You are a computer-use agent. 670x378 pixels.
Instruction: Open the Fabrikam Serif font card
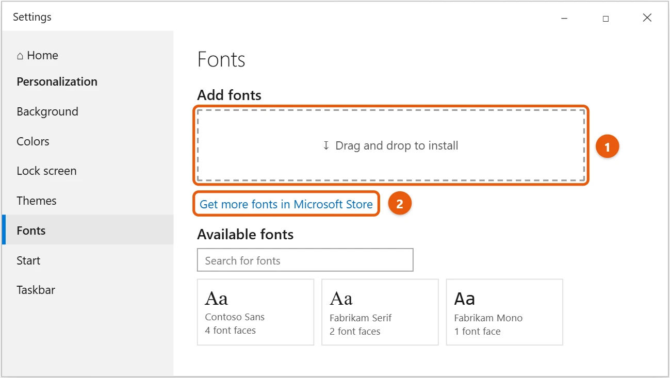pos(380,312)
